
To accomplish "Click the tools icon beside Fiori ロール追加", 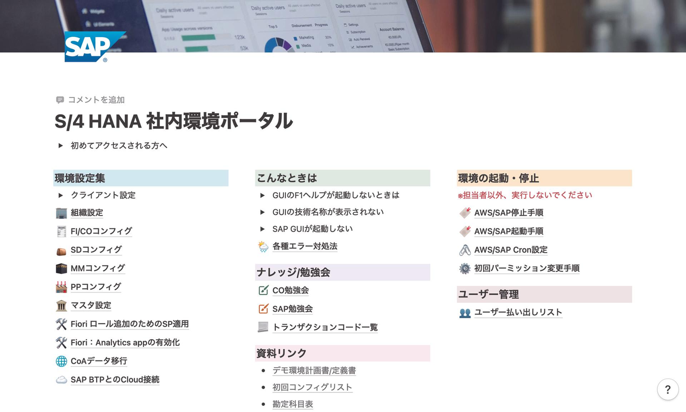I will (x=61, y=324).
